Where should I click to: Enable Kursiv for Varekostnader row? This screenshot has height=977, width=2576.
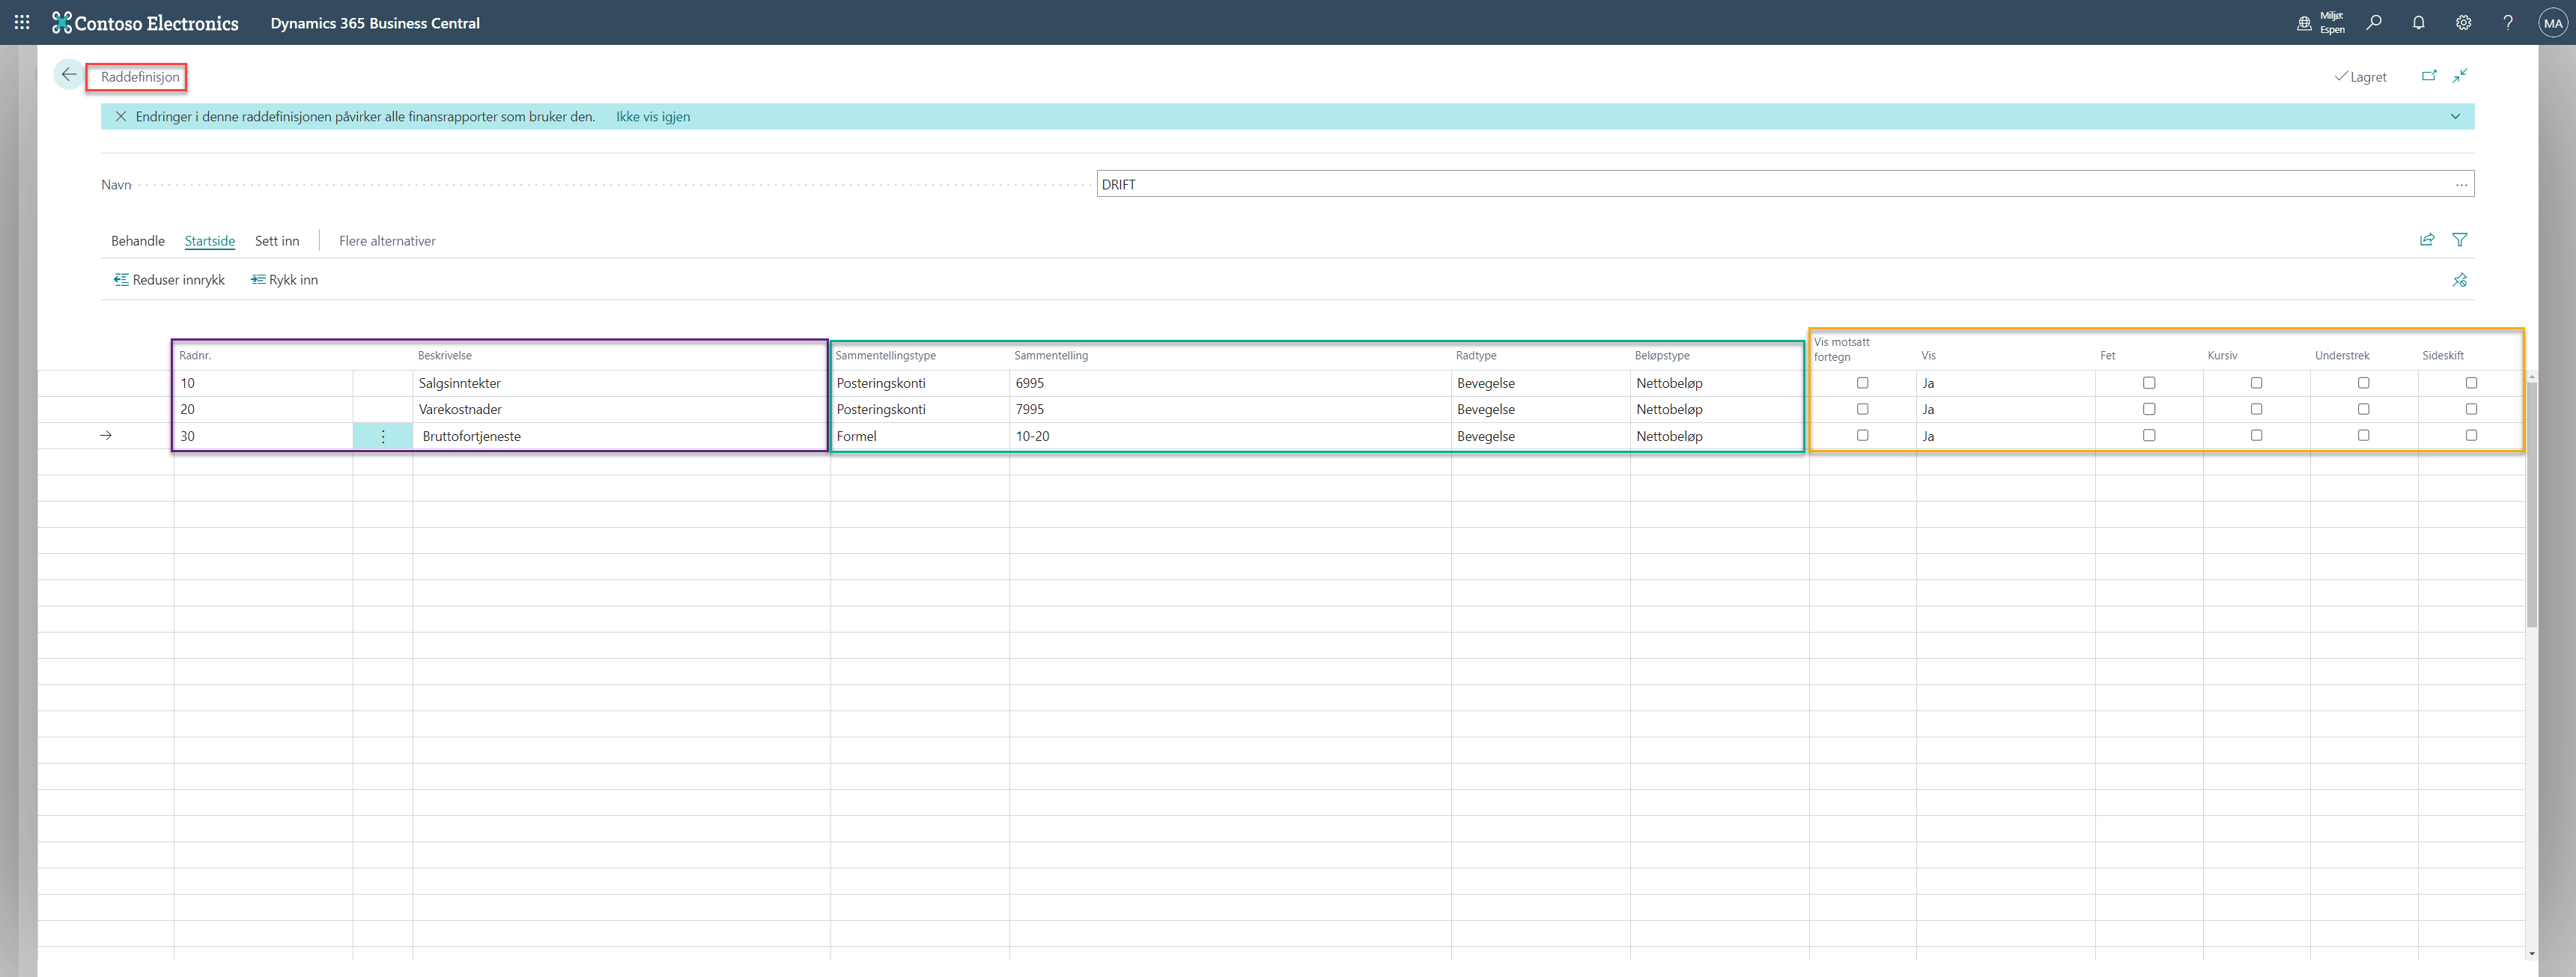tap(2256, 409)
